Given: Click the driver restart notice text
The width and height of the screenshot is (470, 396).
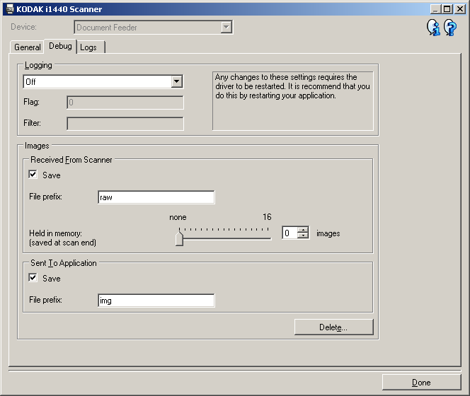Looking at the screenshot, I should tap(292, 86).
